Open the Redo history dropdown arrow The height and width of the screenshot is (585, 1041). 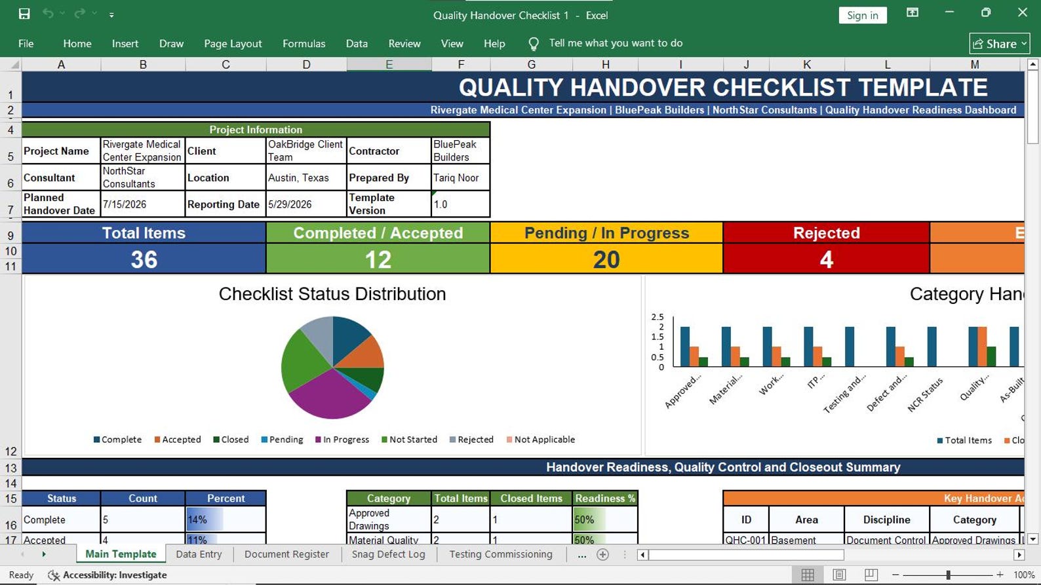click(x=94, y=14)
